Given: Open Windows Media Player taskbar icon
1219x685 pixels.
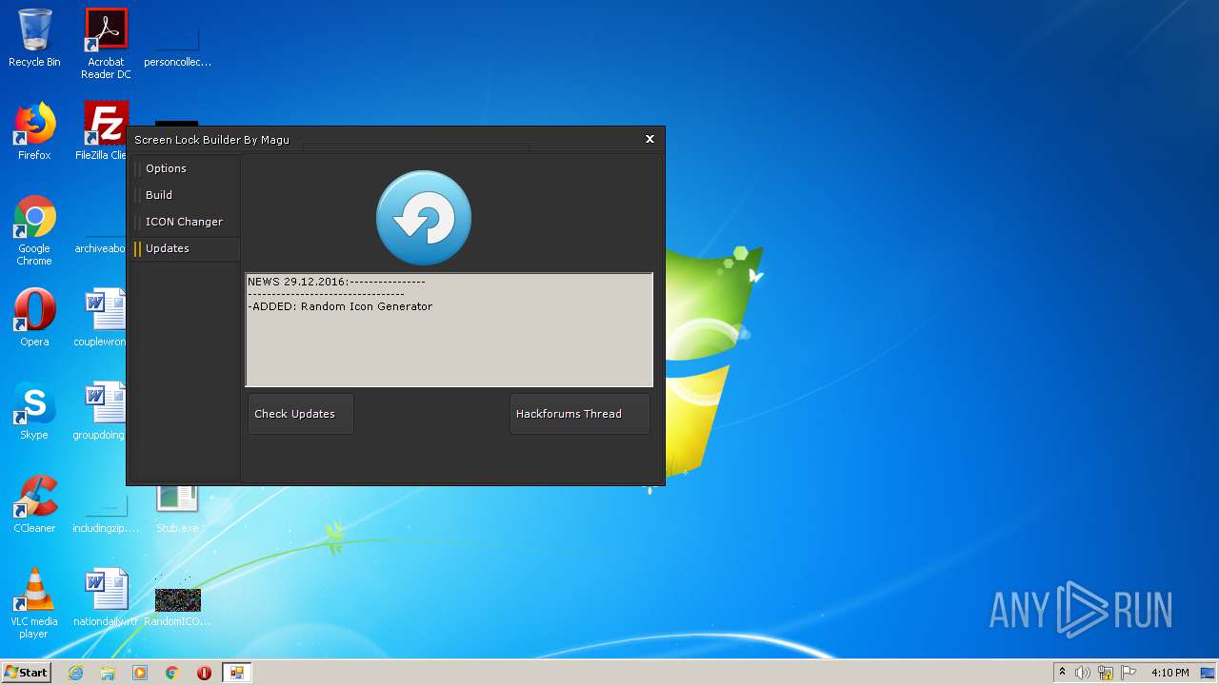Looking at the screenshot, I should tap(140, 673).
